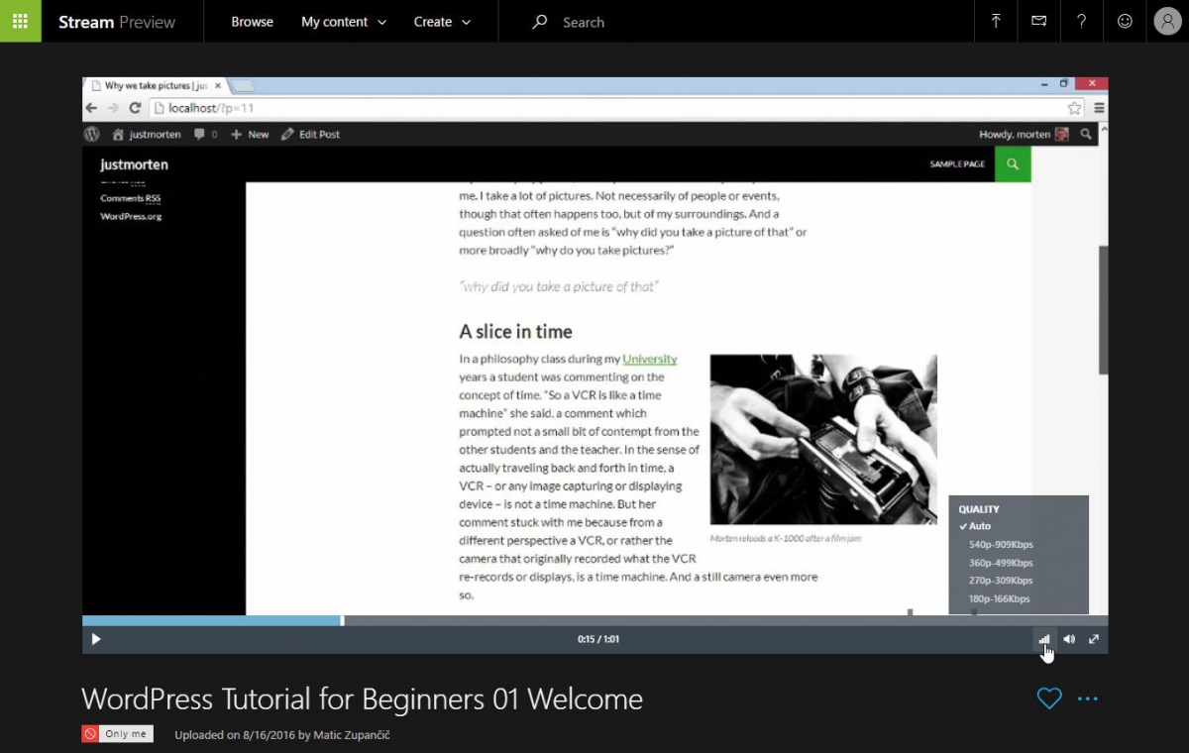Viewport: 1189px width, 753px height.
Task: Click the Stream Preview logo
Action: [117, 22]
